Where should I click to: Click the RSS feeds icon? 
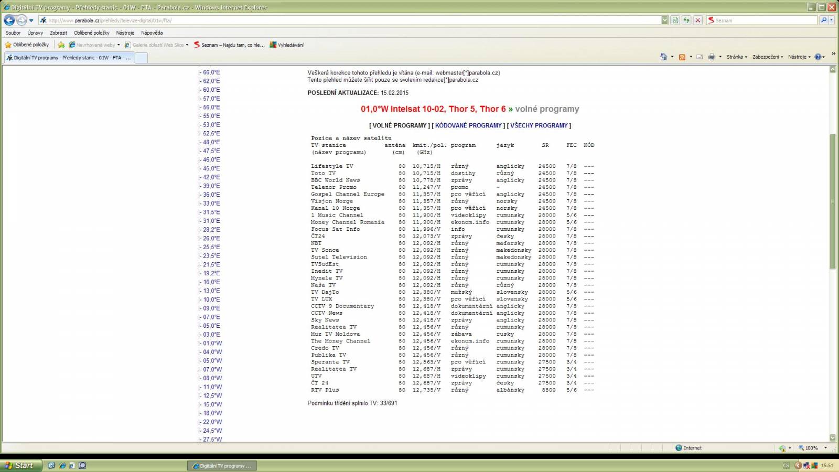682,57
